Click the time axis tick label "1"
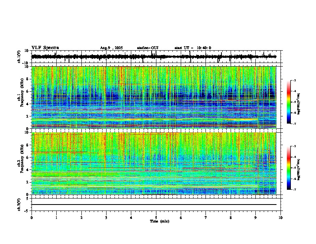Screen dimensions: 316x244 (56, 218)
